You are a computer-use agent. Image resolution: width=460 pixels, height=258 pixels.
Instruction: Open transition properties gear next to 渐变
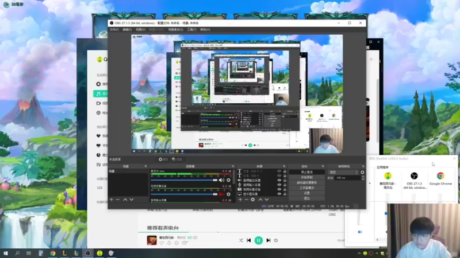(362, 173)
